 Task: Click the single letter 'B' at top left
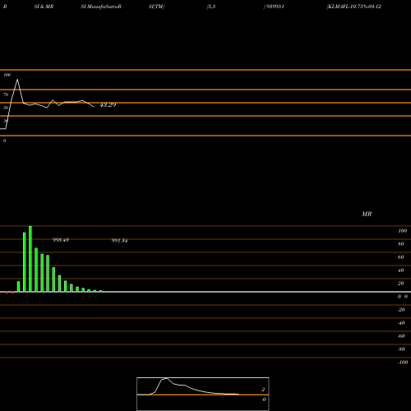(5, 7)
